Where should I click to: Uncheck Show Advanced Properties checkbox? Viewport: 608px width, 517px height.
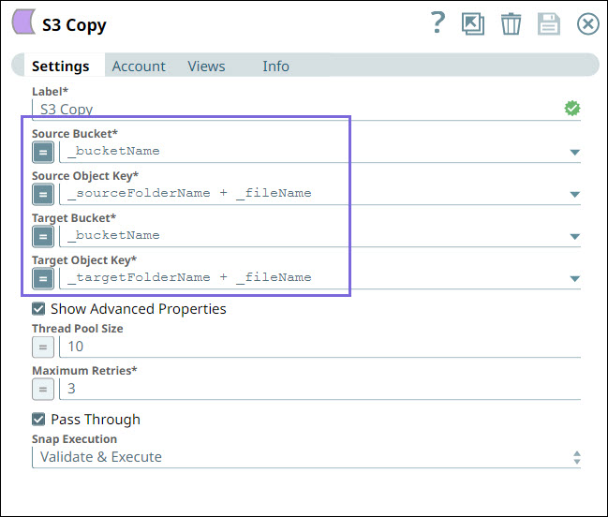[38, 309]
